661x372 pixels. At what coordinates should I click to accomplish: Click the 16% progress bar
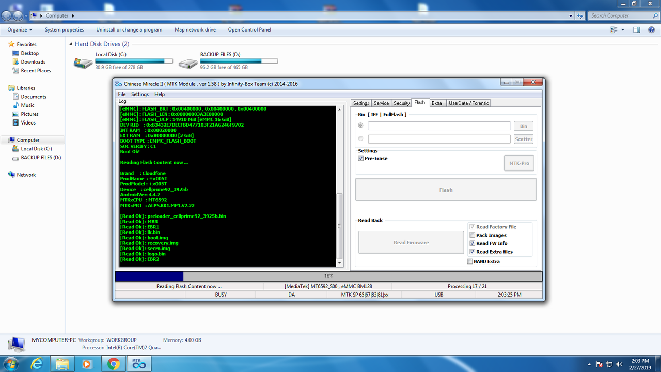329,276
